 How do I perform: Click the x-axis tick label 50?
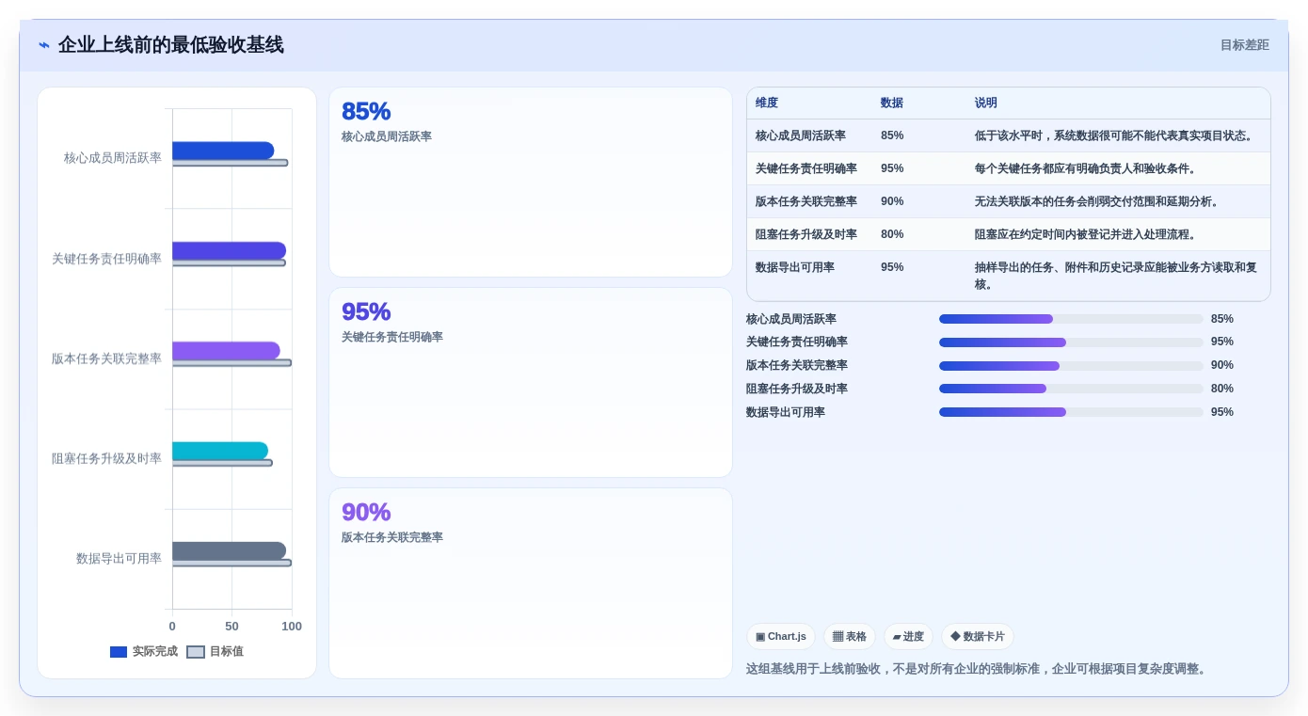[x=231, y=626]
